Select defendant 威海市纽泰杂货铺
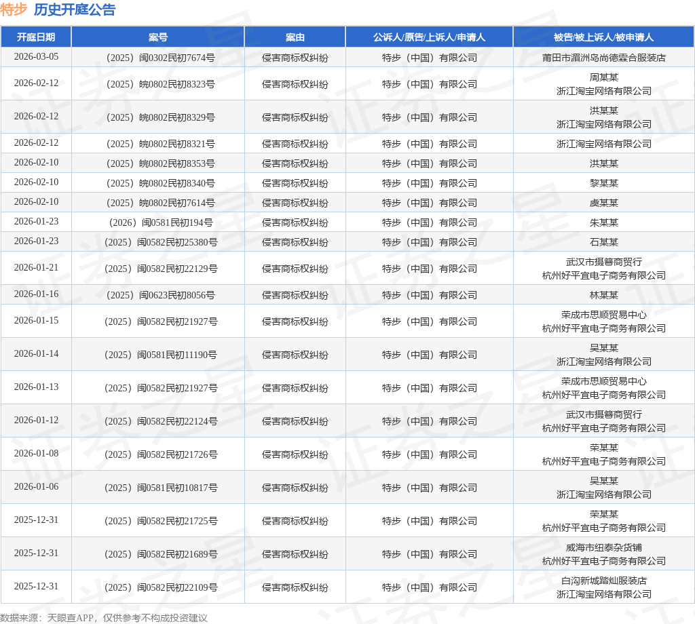Image resolution: width=695 pixels, height=624 pixels. pos(603,547)
